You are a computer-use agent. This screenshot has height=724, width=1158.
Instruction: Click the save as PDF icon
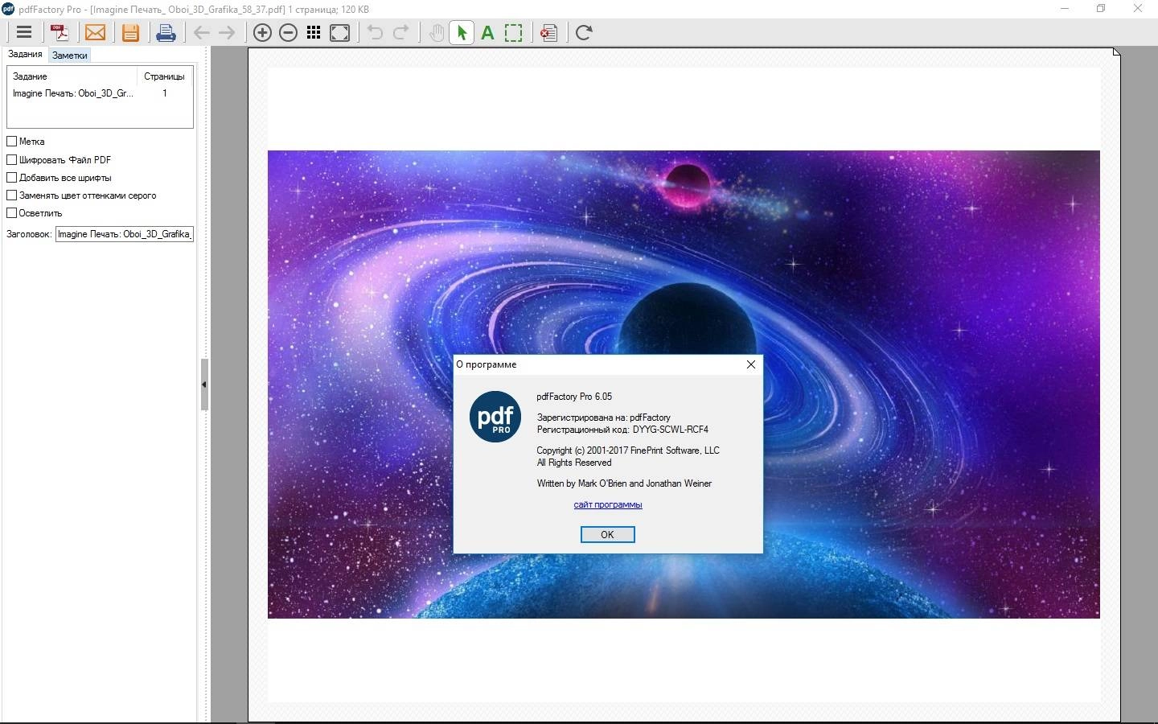(x=60, y=32)
